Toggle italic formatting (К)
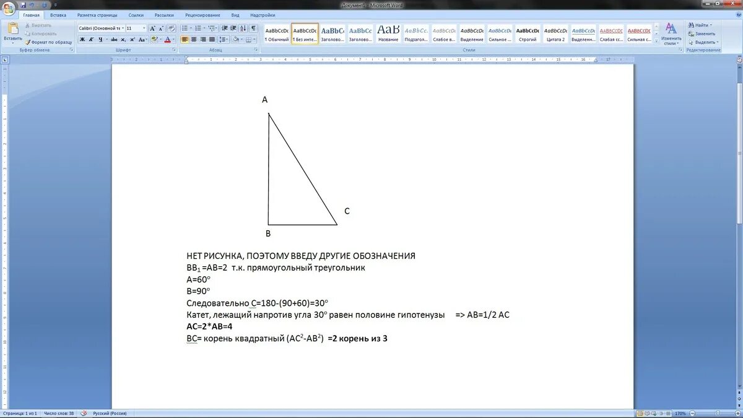743x418 pixels. pyautogui.click(x=91, y=39)
